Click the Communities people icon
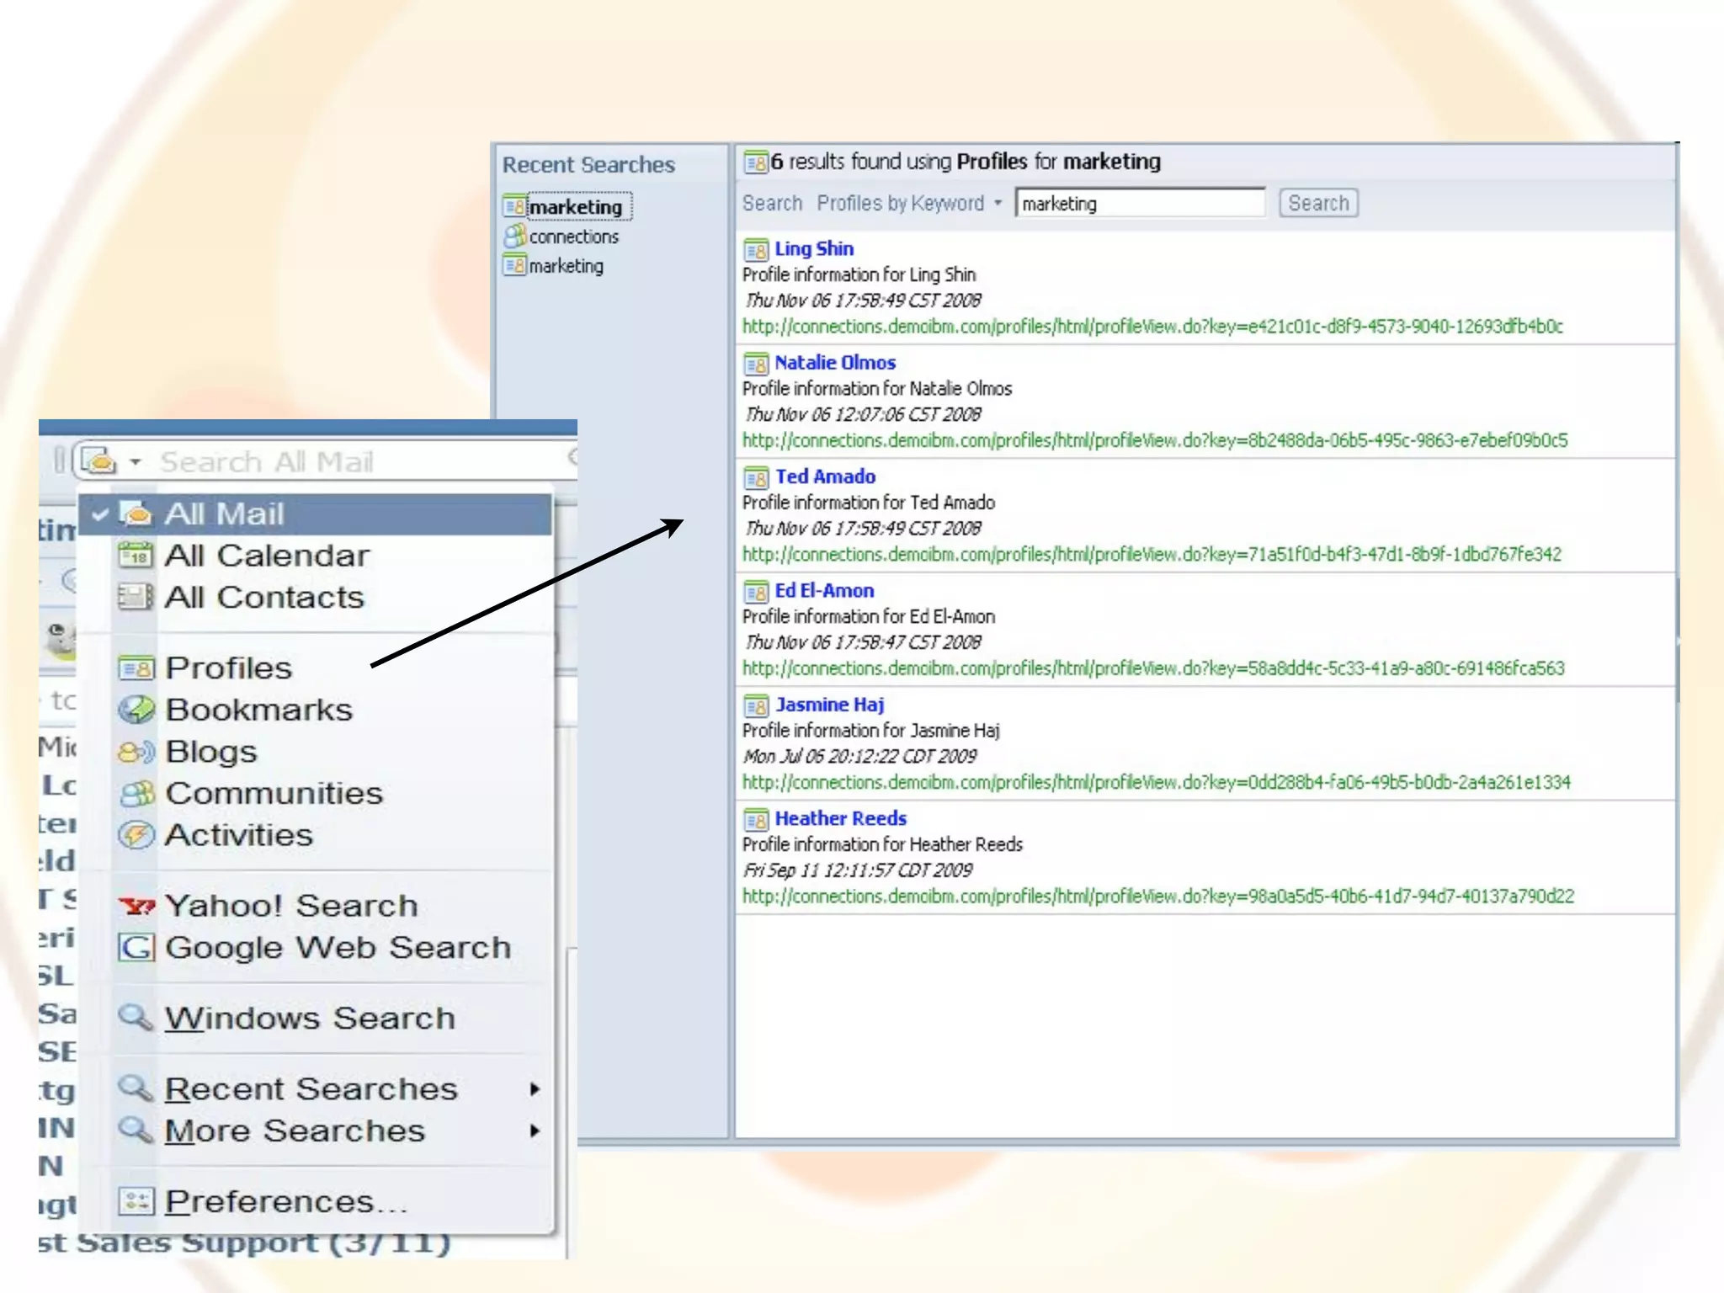 click(136, 793)
